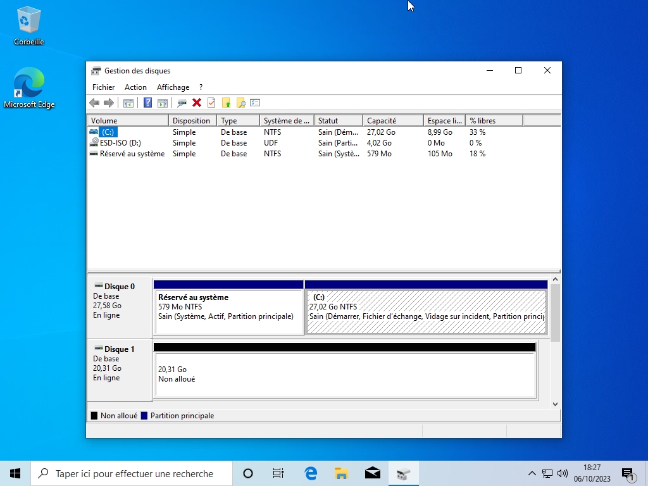Click the show/hide console tree icon
The image size is (648, 486).
point(128,103)
